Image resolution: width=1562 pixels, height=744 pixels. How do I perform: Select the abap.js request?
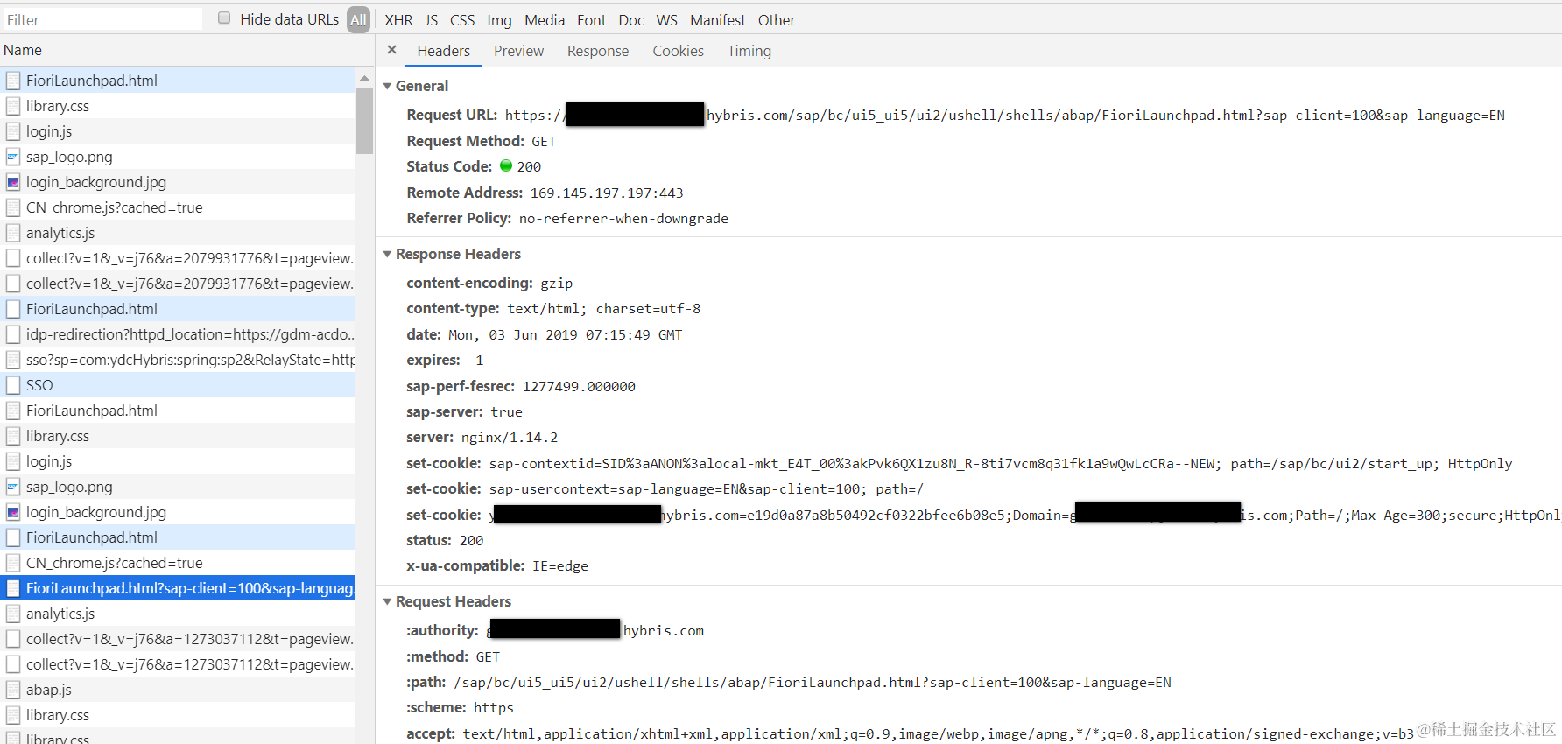point(178,690)
